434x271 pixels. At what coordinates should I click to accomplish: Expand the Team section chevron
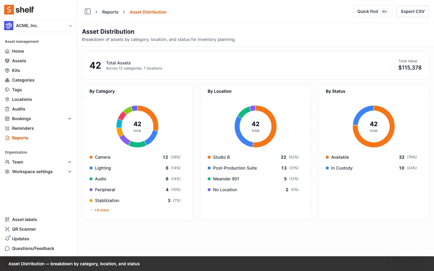point(70,162)
